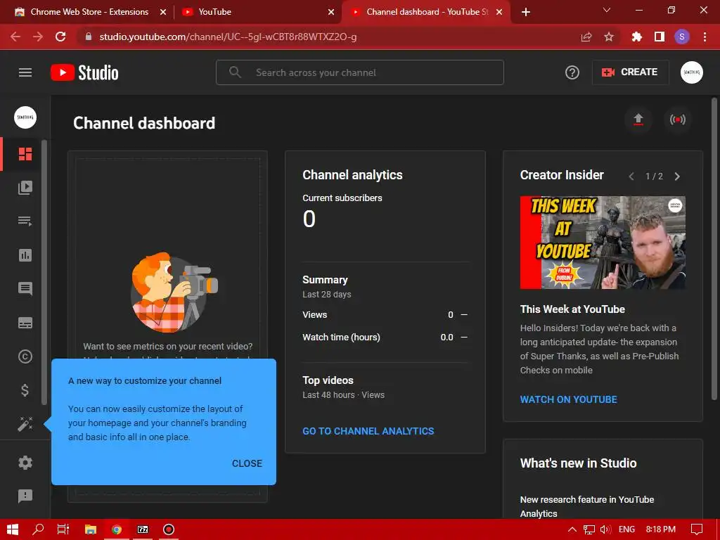Close the Chrome Web Store tab
Viewport: 720px width, 540px height.
[x=163, y=12]
